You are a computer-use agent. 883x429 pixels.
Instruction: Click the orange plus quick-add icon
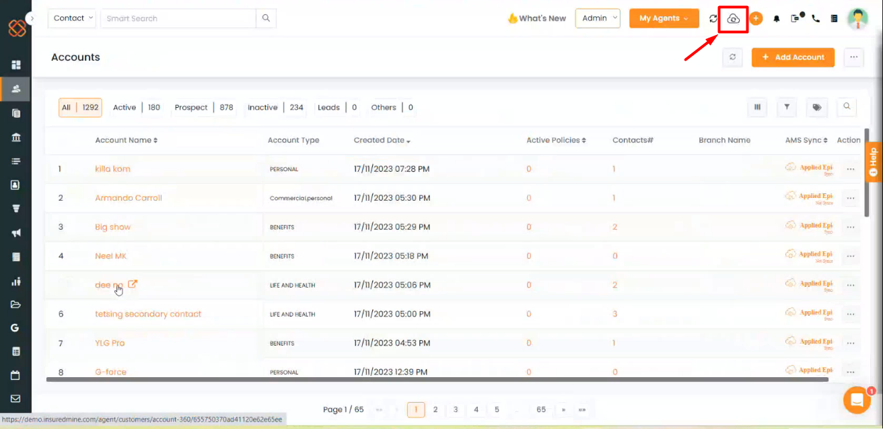click(x=755, y=18)
